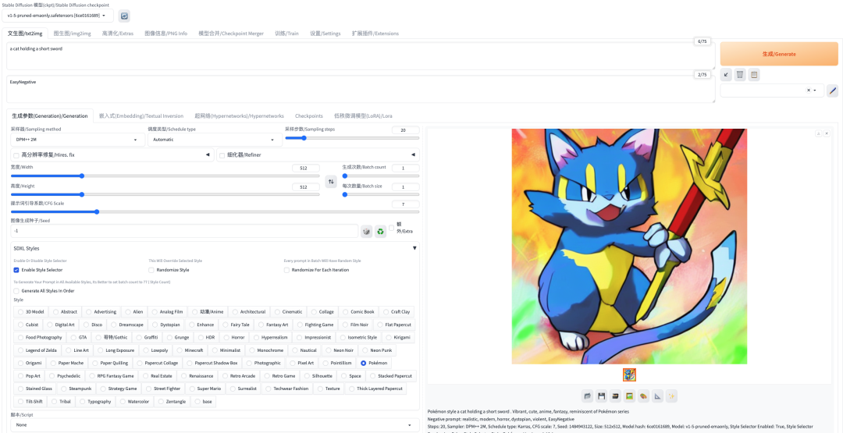Screen dimensions: 843x433
Task: Collapse the SDXL Styles panel
Action: [414, 248]
